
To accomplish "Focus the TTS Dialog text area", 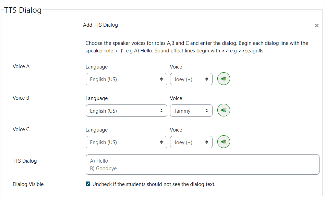I will [x=202, y=164].
